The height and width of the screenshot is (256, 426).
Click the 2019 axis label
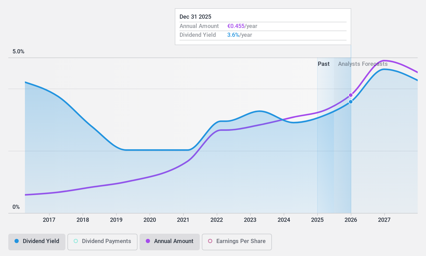pyautogui.click(x=116, y=220)
